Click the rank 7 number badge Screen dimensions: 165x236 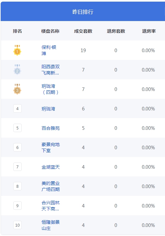(17, 167)
